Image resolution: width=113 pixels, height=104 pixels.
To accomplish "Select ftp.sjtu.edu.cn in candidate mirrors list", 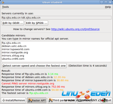I will (x=11, y=43).
